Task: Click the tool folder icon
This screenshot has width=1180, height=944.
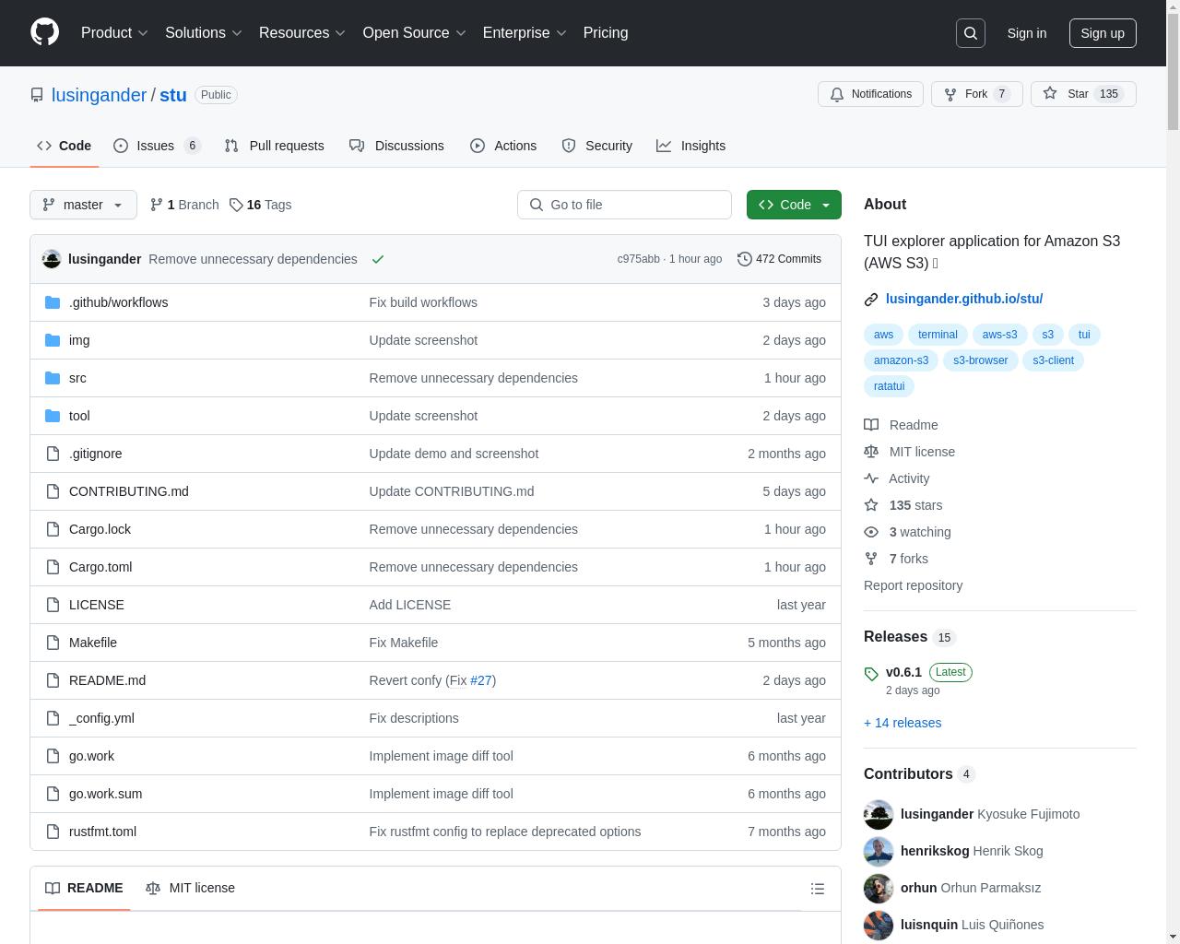Action: 53,416
